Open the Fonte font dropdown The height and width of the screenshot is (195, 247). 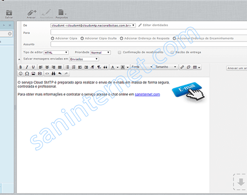[142, 67]
